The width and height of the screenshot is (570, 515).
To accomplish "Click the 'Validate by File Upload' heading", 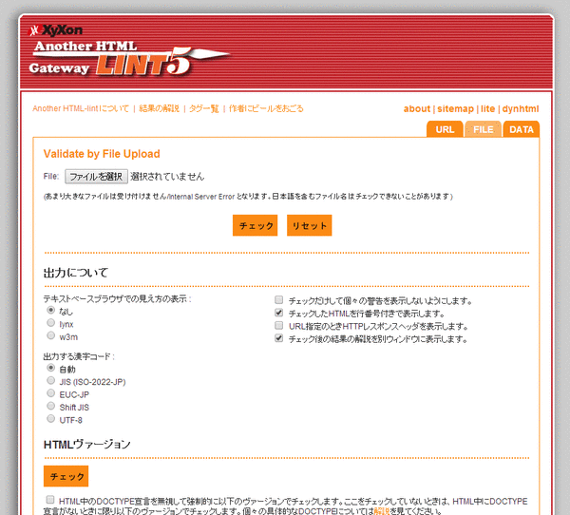I will tap(102, 154).
